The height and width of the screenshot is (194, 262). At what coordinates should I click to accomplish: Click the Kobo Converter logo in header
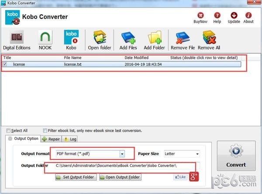pos(13,17)
